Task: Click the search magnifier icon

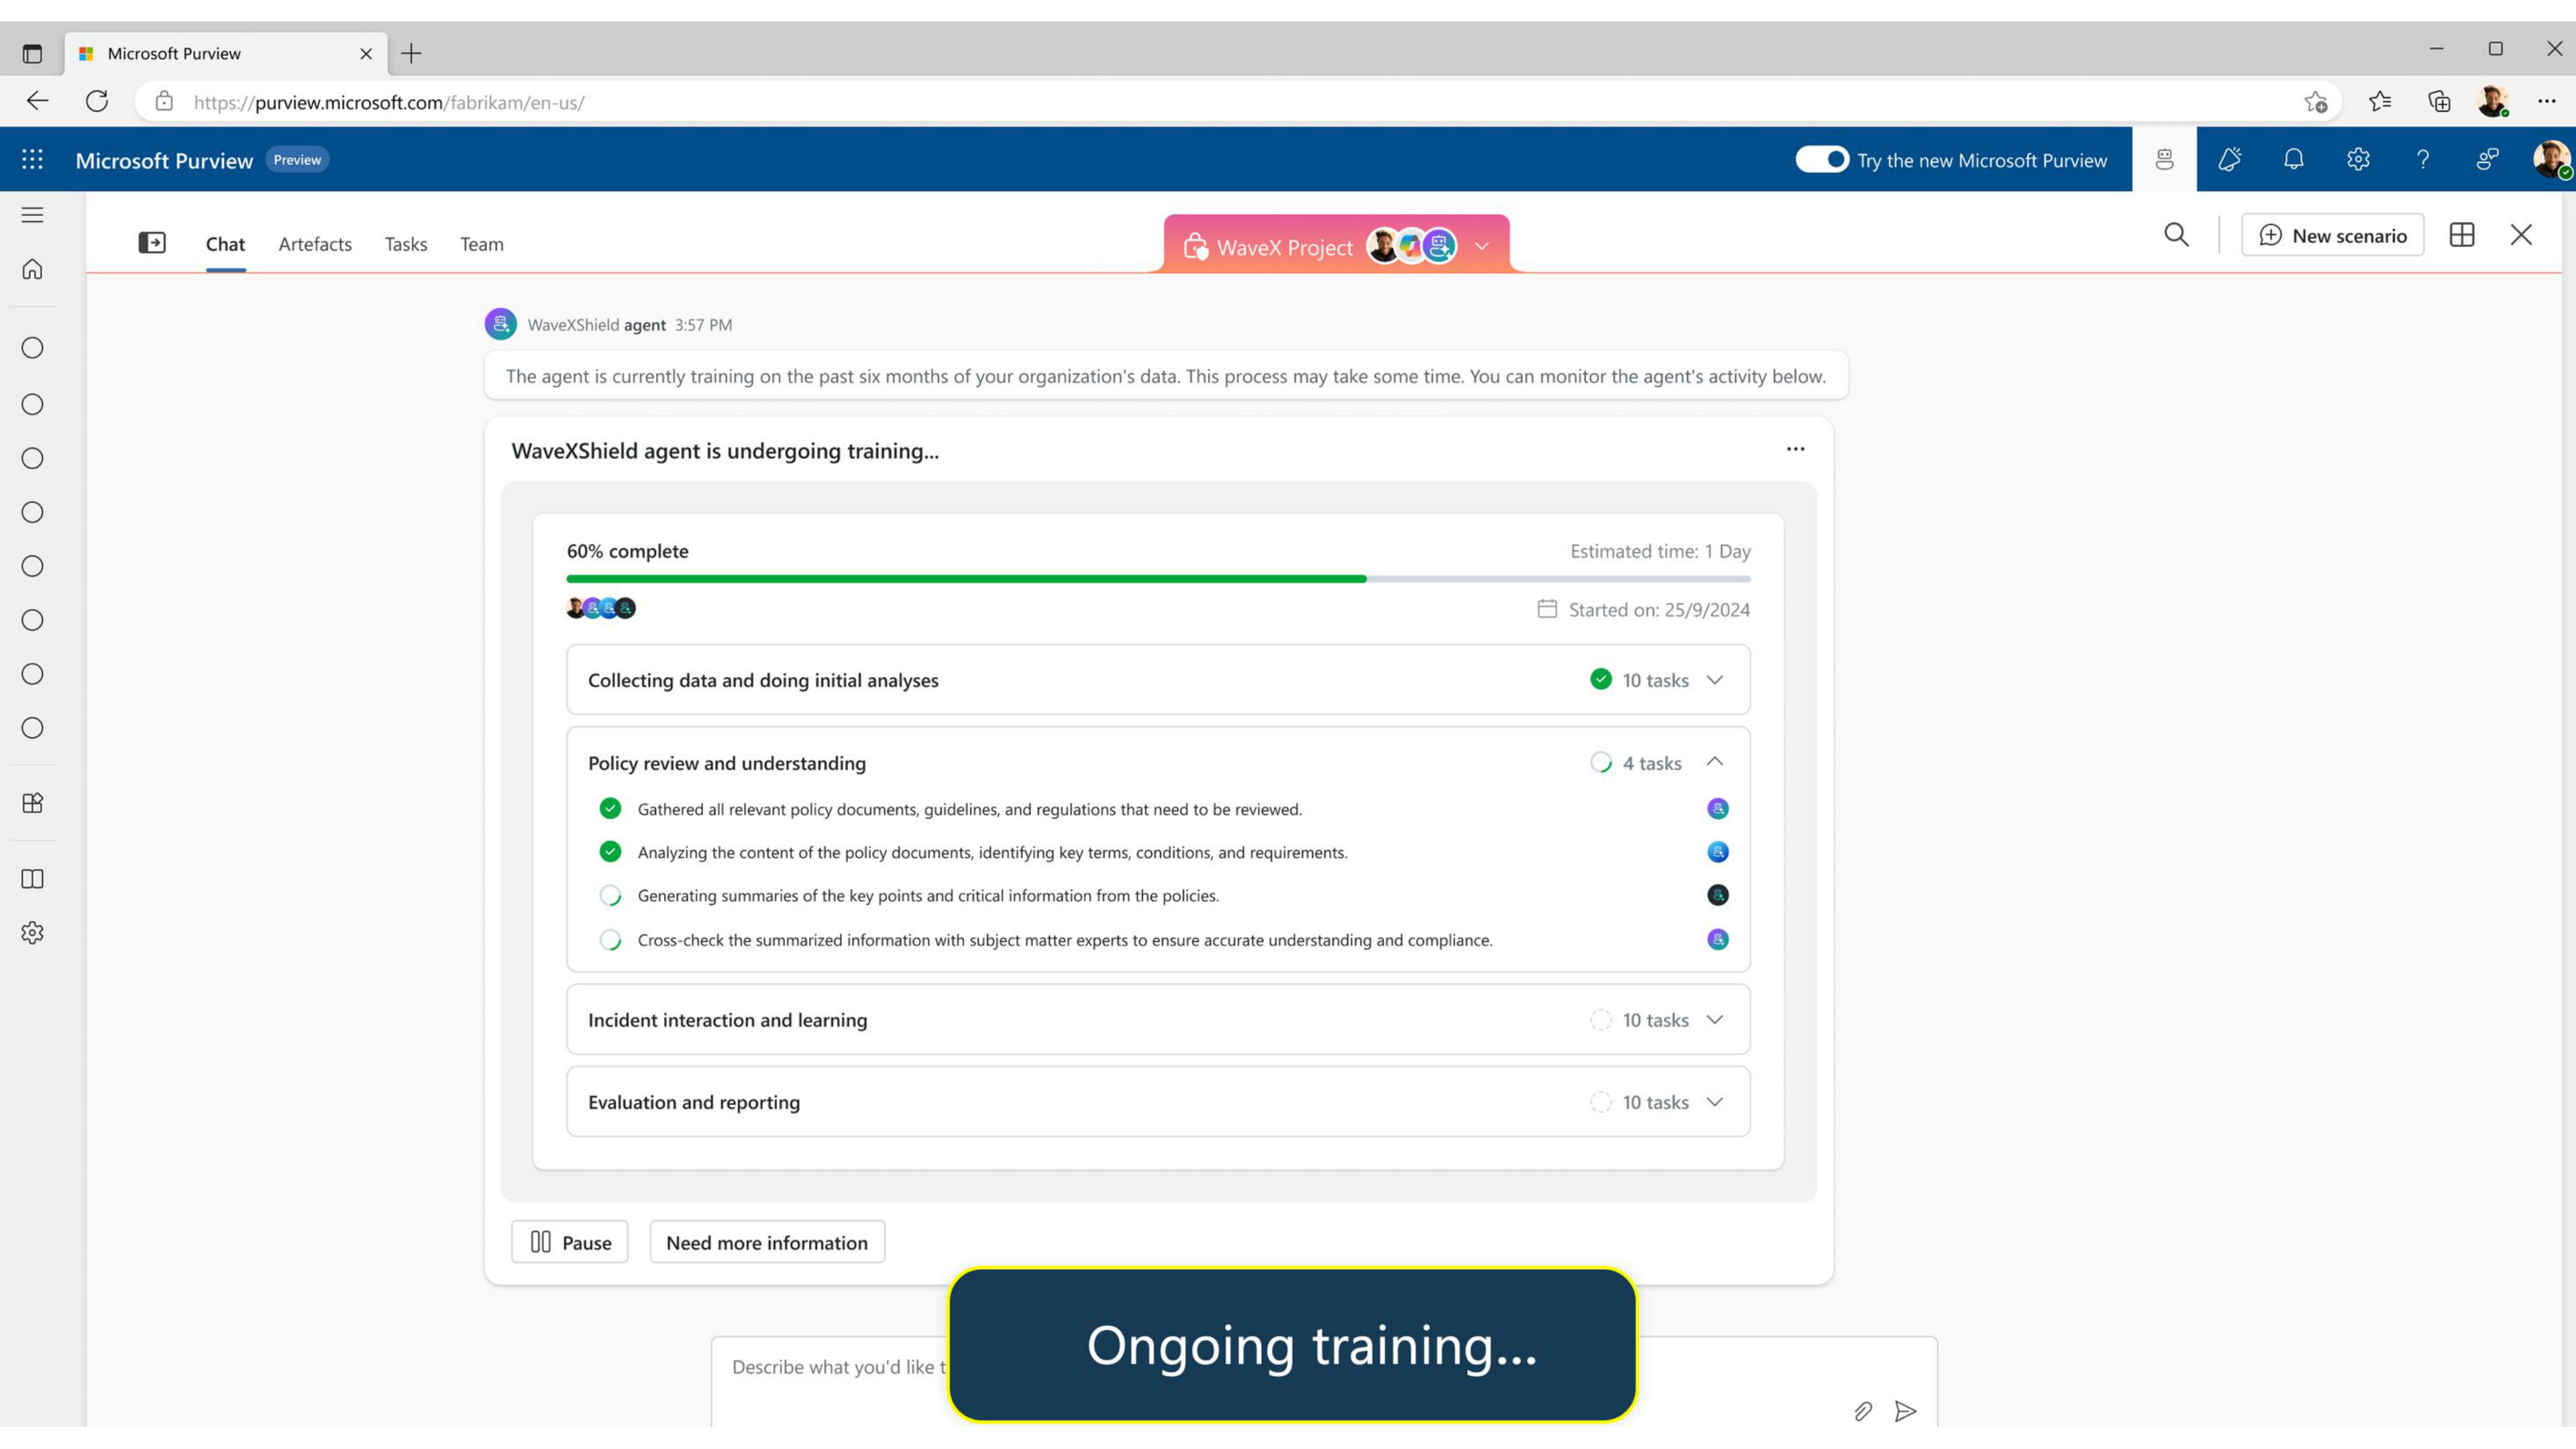Action: [2176, 235]
